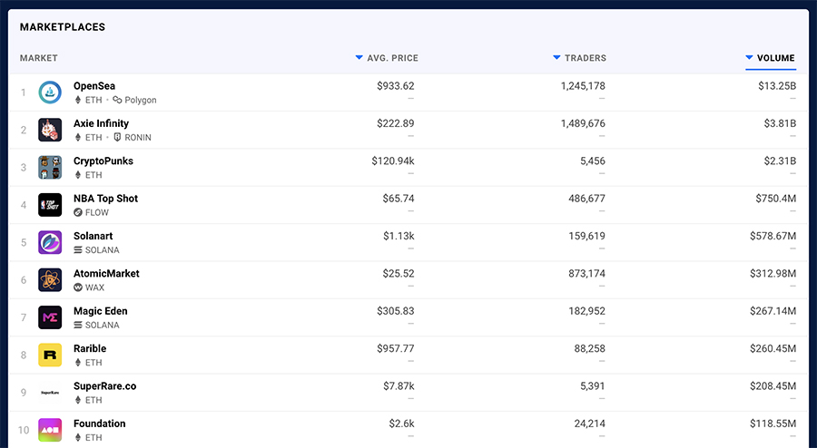Image resolution: width=817 pixels, height=448 pixels.
Task: Go to the Magic Eden marketplace page
Action: click(x=100, y=311)
